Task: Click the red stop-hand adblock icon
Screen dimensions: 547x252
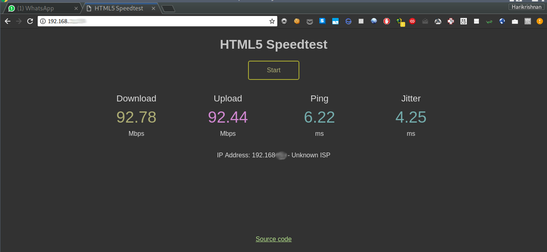Action: 387,21
